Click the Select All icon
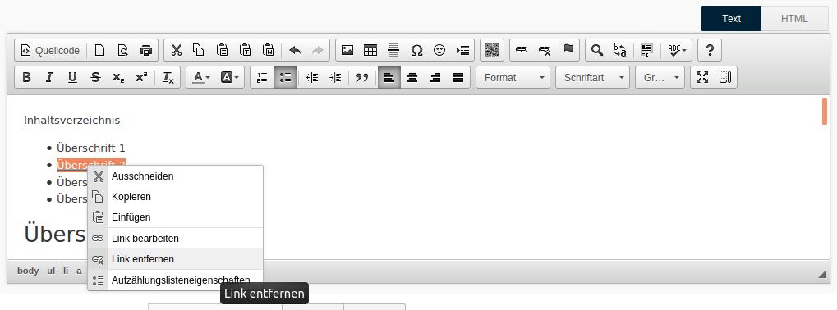Viewport: 837px width, 310px height. 647,51
